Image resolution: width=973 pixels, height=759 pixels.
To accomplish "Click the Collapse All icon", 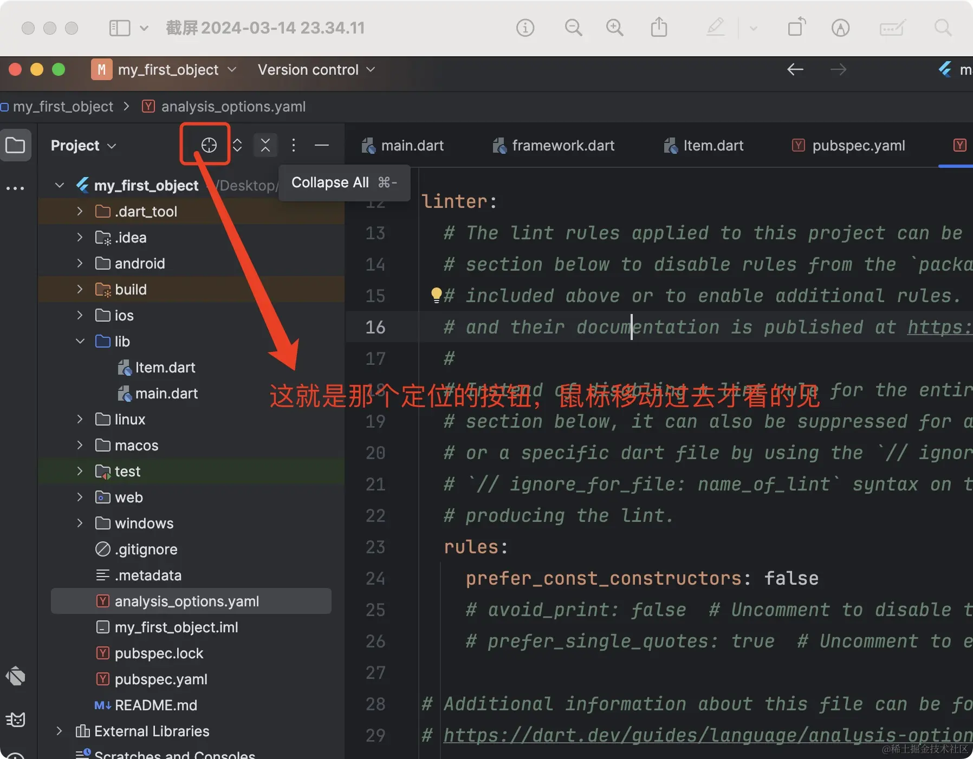I will pos(265,145).
